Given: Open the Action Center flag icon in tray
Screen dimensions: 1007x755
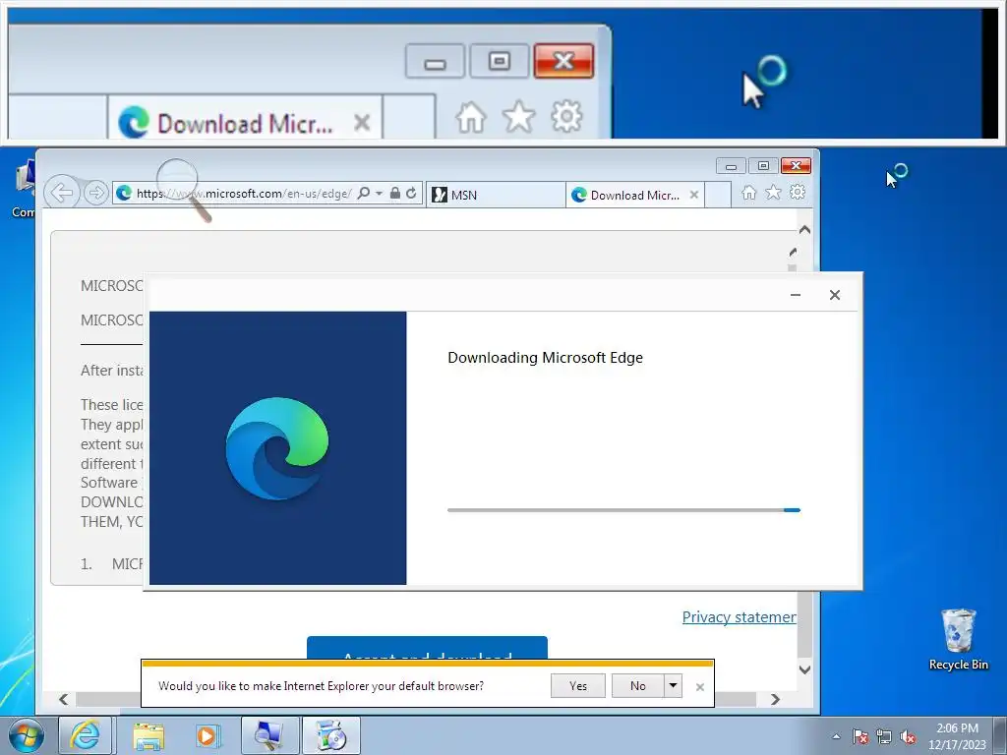Looking at the screenshot, I should pos(860,736).
